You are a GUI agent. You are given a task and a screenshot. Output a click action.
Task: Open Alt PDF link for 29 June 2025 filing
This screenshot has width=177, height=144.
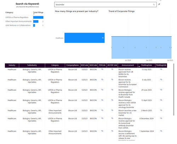tap(112, 90)
